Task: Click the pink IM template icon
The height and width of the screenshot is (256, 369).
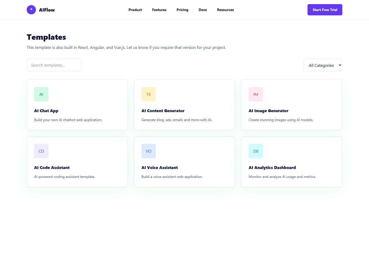Action: (256, 94)
